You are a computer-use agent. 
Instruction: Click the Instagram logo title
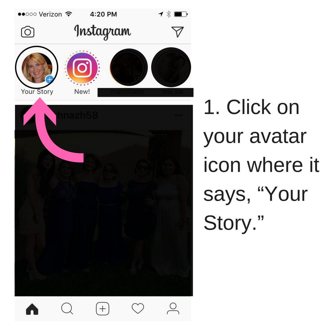[102, 32]
